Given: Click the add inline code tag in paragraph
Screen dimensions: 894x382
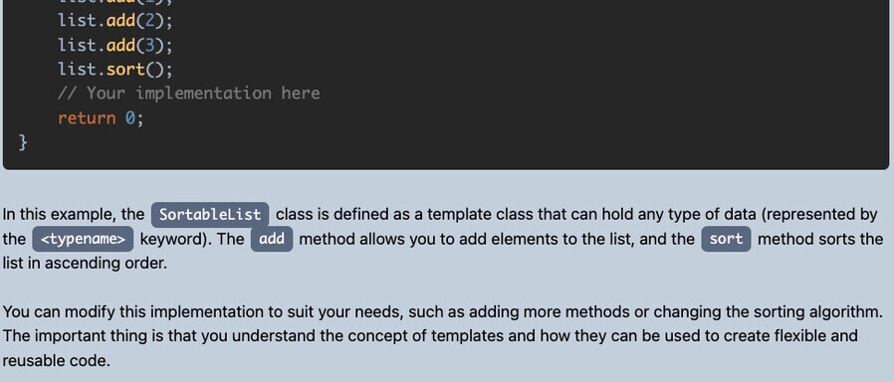Looking at the screenshot, I should click(x=272, y=239).
